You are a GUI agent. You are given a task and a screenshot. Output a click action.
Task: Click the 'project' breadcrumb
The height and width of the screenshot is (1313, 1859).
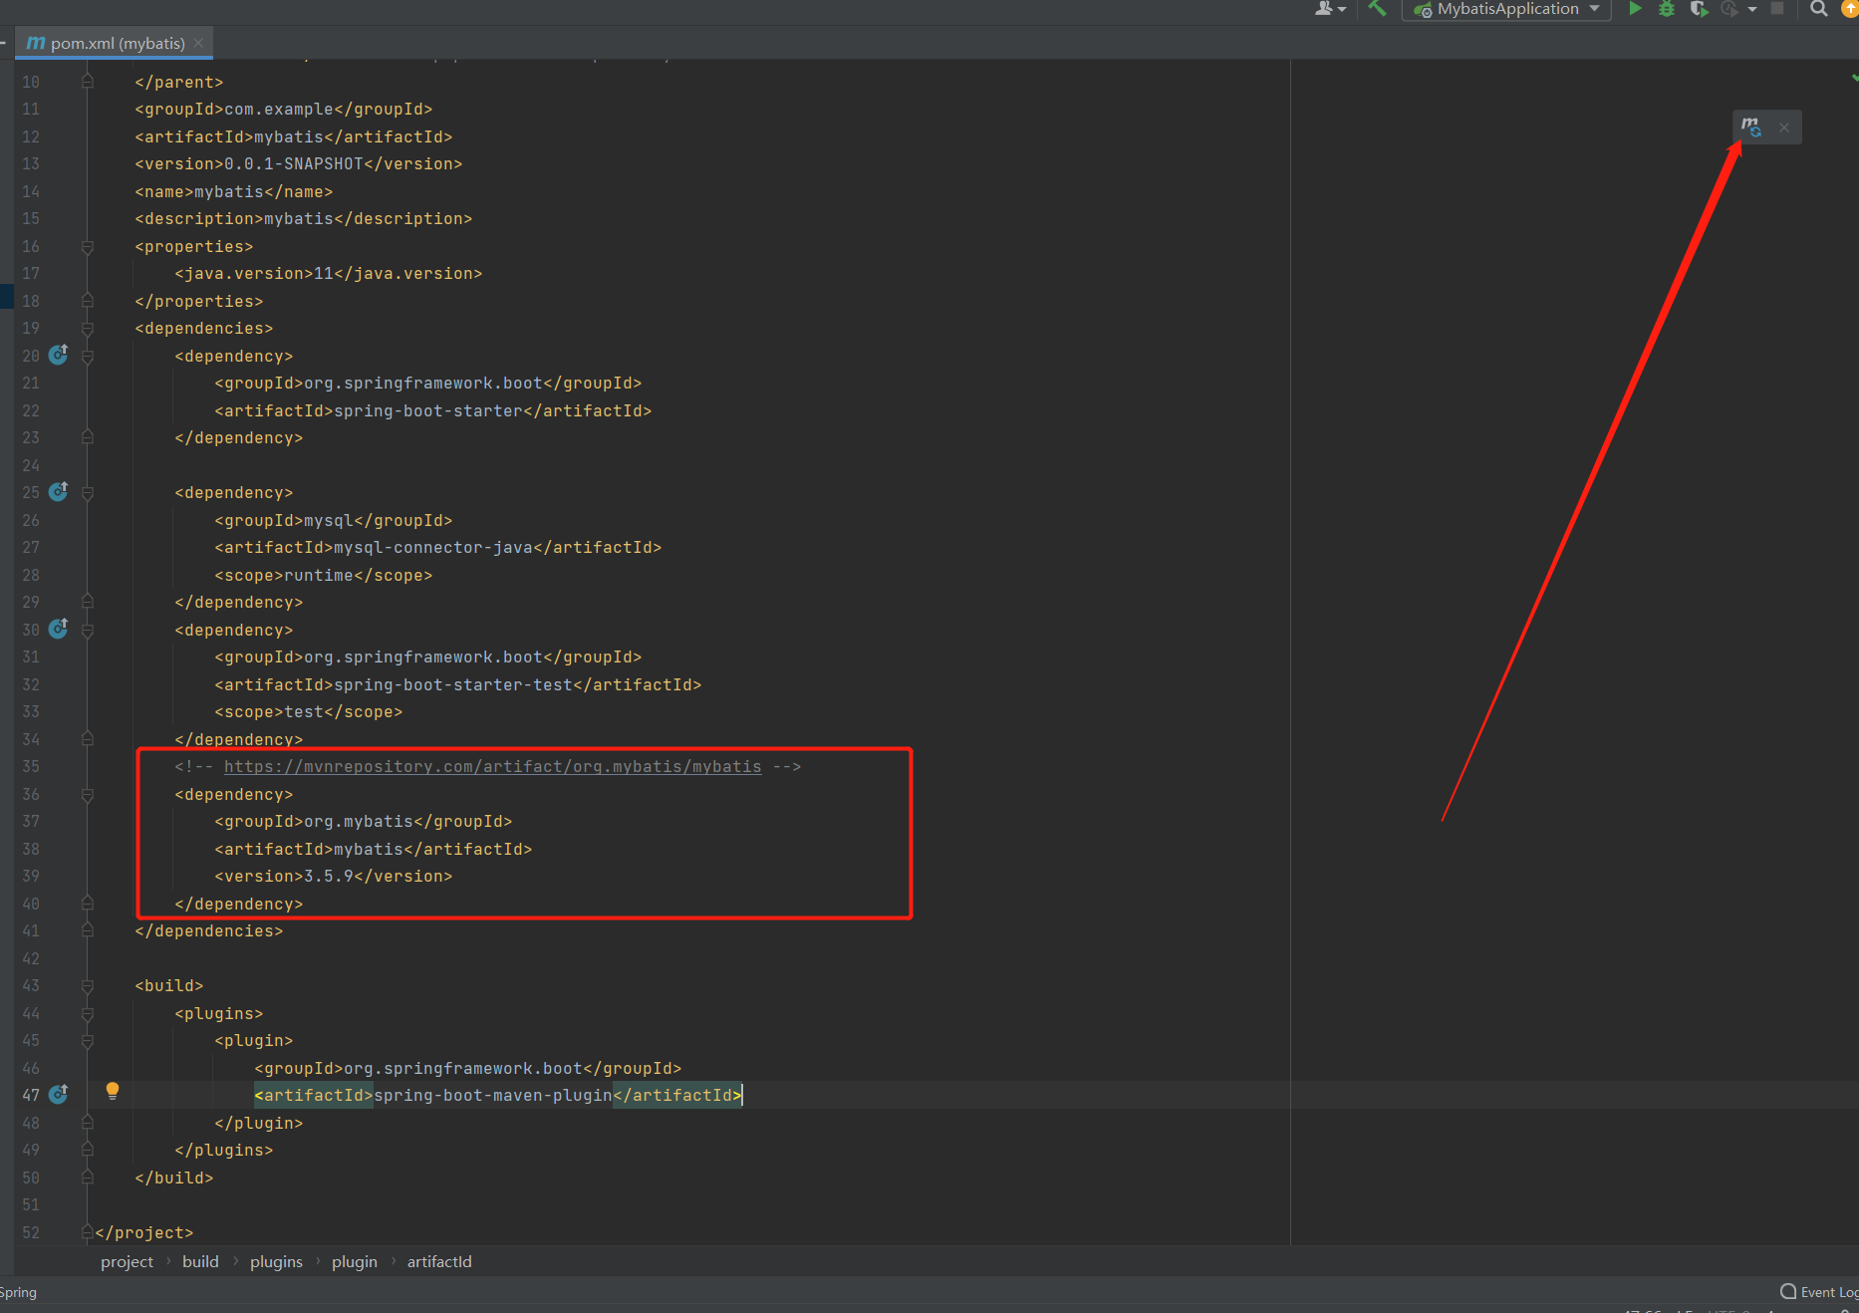[x=127, y=1261]
